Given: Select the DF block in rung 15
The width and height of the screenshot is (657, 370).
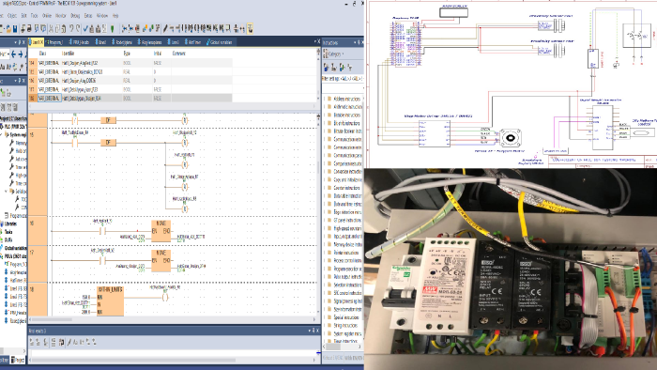Looking at the screenshot, I should pyautogui.click(x=108, y=143).
